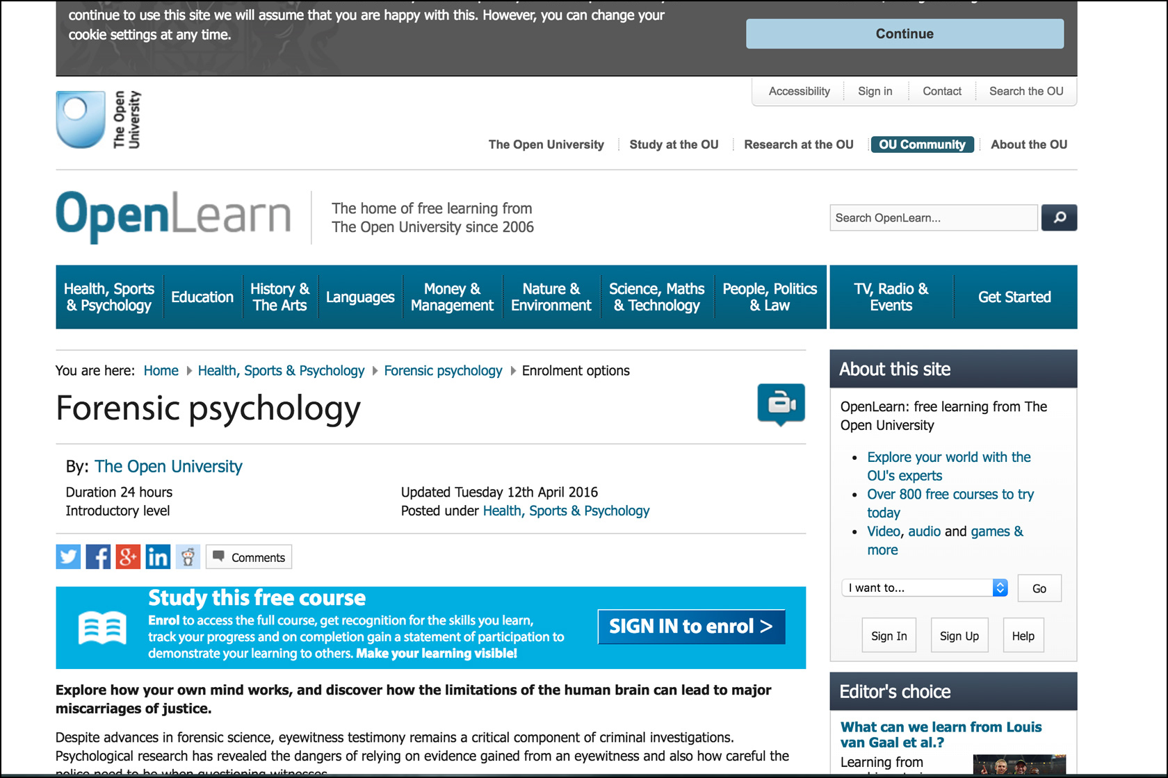Click the 'Introductory level' text
Screen dimensions: 1168x778
117,511
